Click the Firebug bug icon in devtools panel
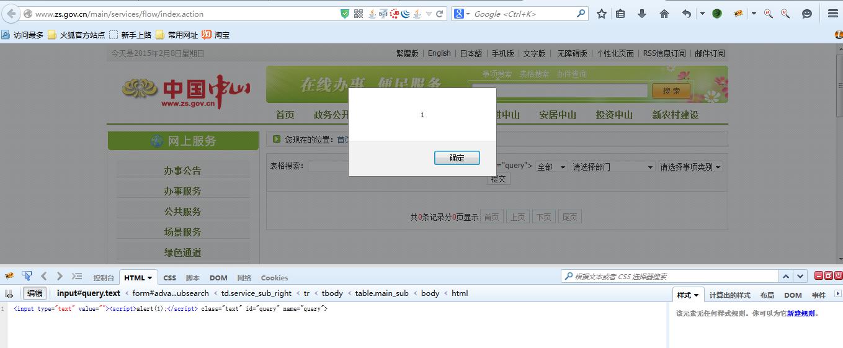Screen dimensions: 843x348 [9, 276]
